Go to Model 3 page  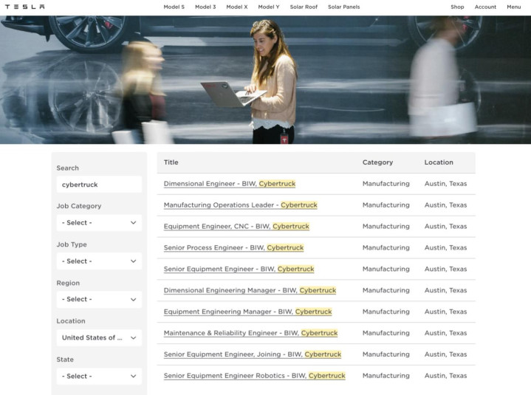[x=205, y=7]
